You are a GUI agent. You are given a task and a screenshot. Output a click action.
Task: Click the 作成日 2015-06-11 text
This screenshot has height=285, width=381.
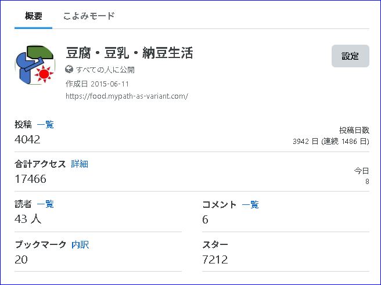[x=97, y=84]
